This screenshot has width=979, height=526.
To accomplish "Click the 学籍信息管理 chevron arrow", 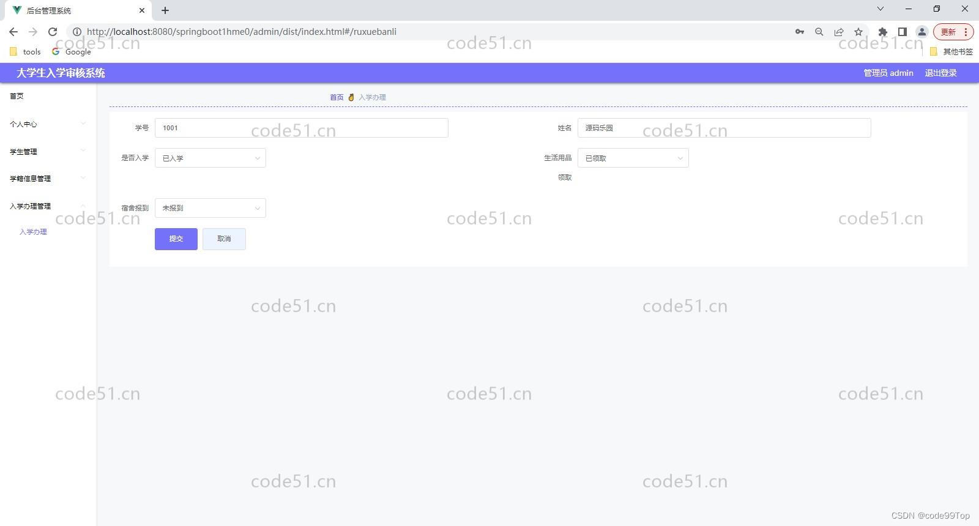I will 83,178.
